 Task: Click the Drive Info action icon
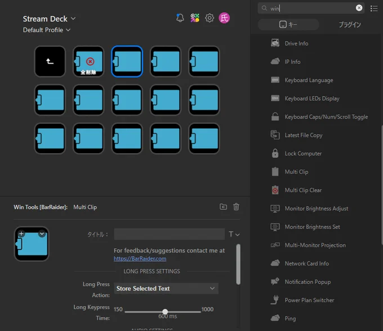pos(275,43)
